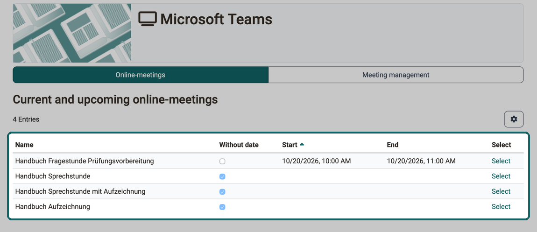The width and height of the screenshot is (537, 232).
Task: Click the Handbuch Aufzeichnung name cell
Action: (x=53, y=207)
